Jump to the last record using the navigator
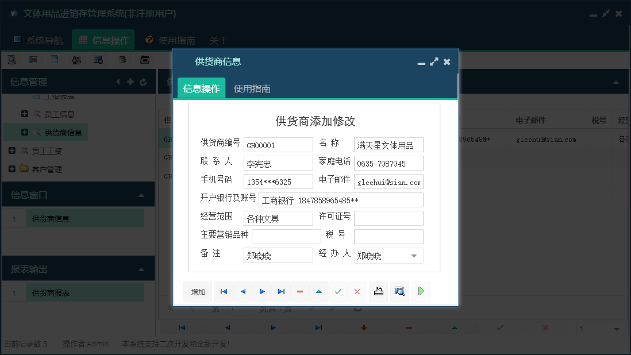 click(x=281, y=292)
